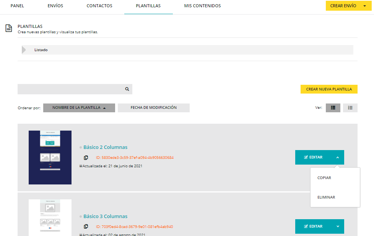The width and height of the screenshot is (374, 236).
Task: Sort by Nombre de la plantilla
Action: 79,108
